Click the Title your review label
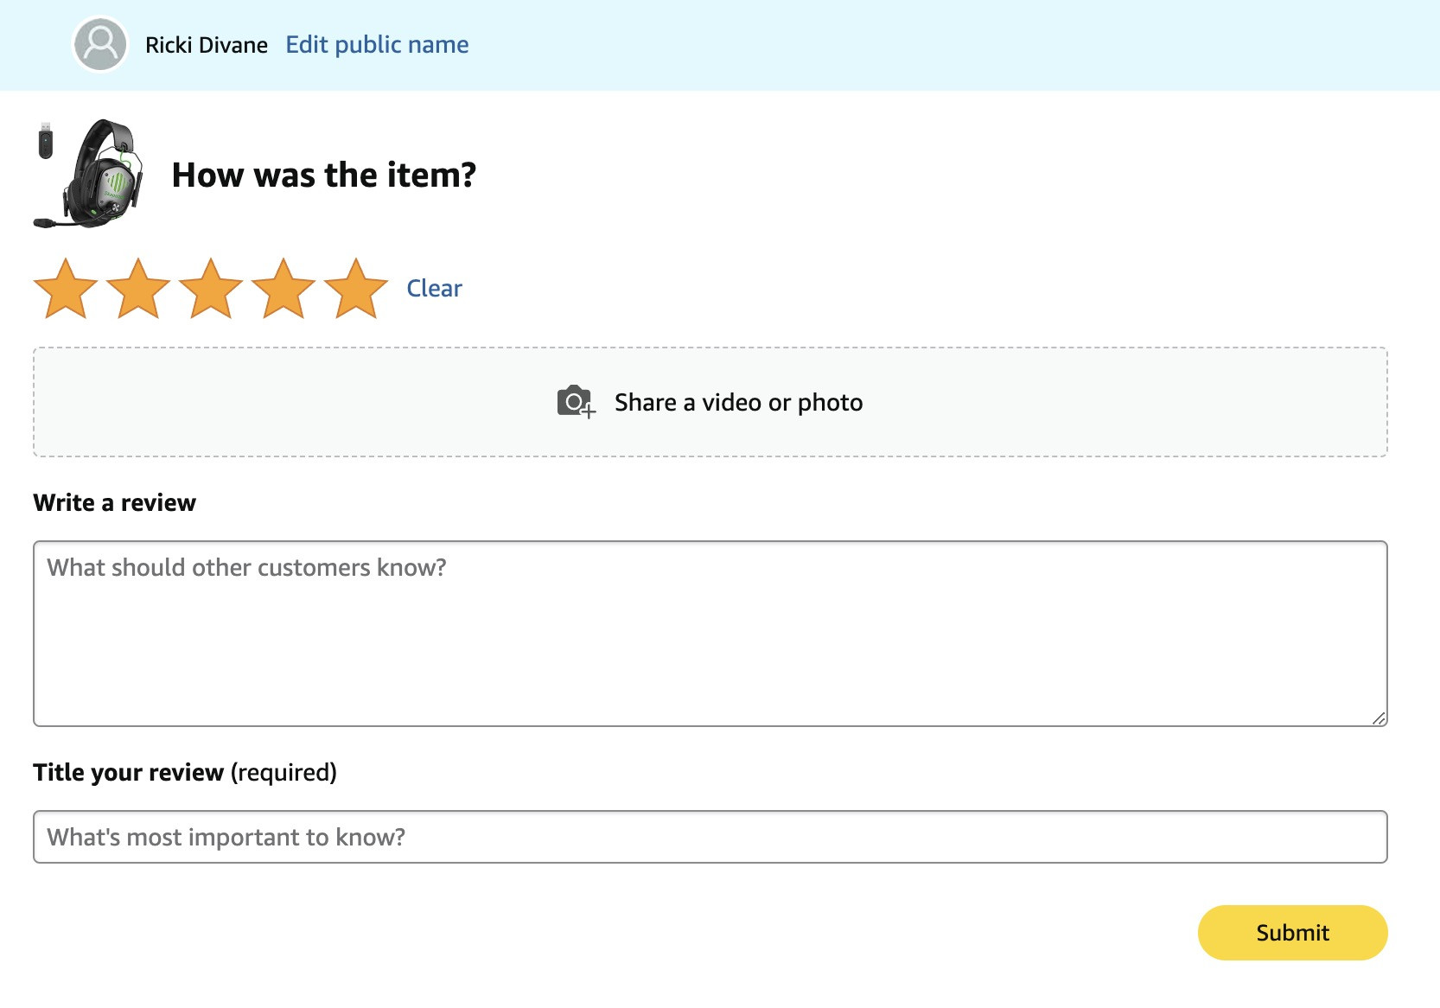1440x1008 pixels. click(128, 772)
